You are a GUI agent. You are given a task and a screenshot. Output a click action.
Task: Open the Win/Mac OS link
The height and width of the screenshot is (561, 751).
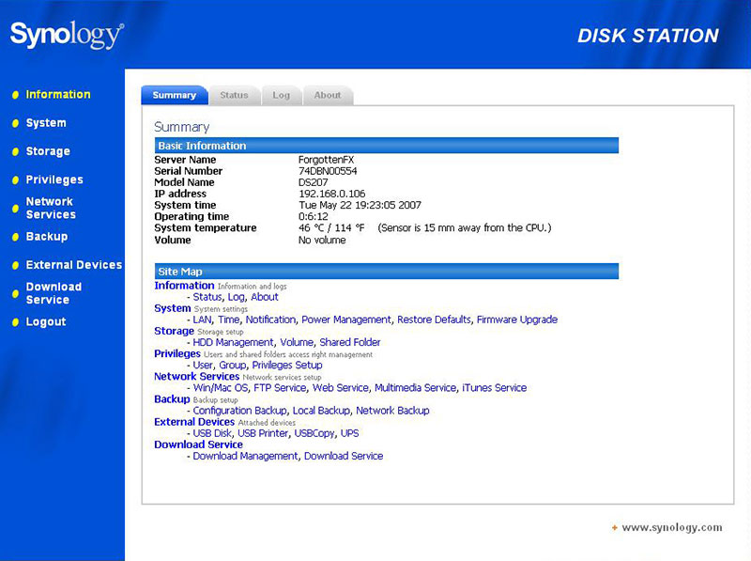click(221, 388)
